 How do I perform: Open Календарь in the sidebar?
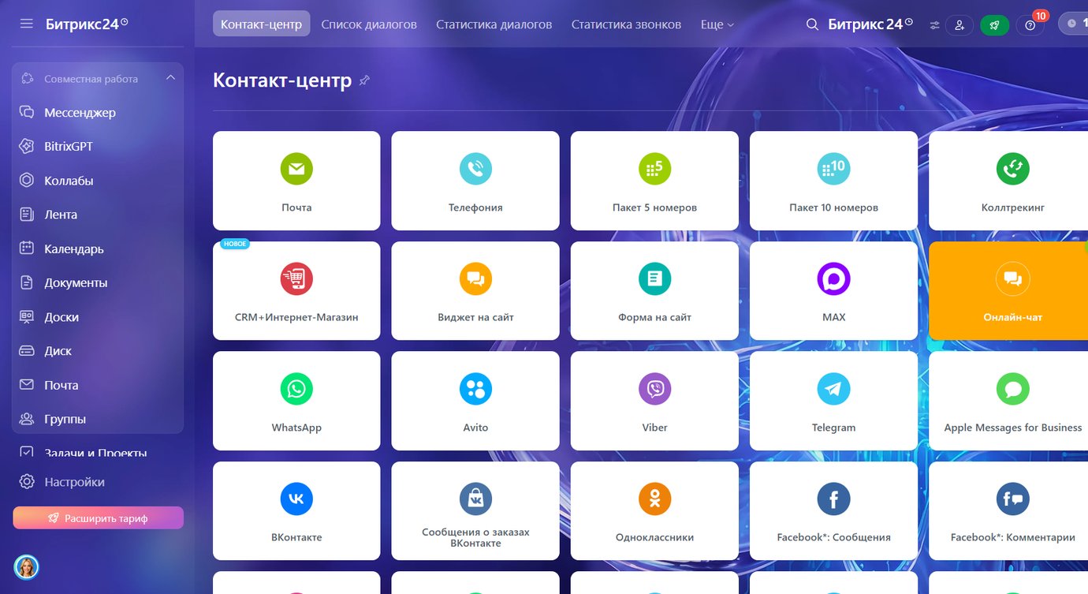[98, 248]
